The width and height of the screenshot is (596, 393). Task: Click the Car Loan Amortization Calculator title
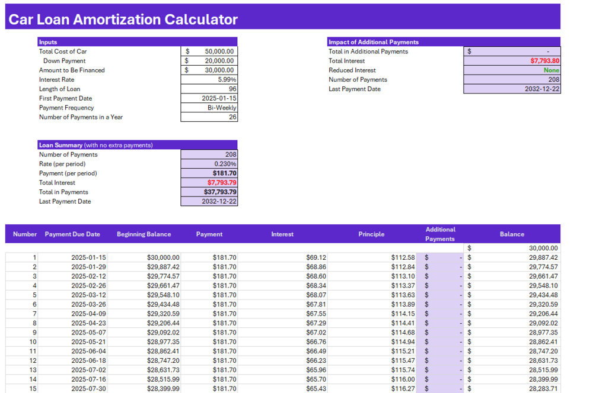tap(123, 20)
